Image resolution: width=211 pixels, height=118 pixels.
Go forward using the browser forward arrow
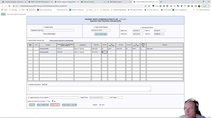[x=6, y=6]
